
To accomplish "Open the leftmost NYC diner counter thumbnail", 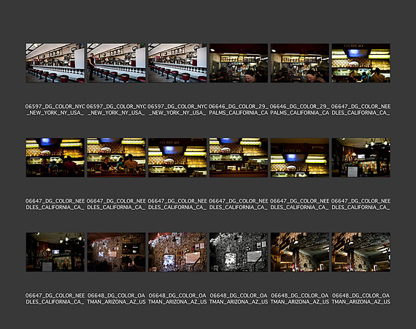I will (x=55, y=63).
